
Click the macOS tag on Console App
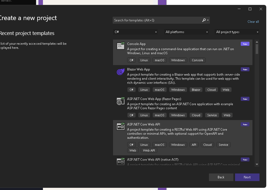(160, 60)
